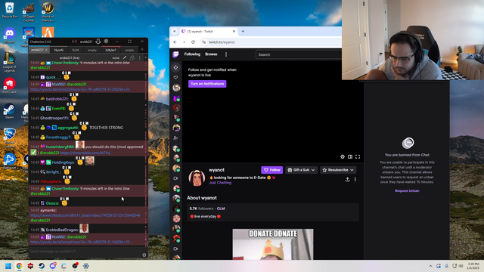Click the twitch.tv/wyanot address bar
Viewport: 484px width, 272px height.
pos(222,42)
